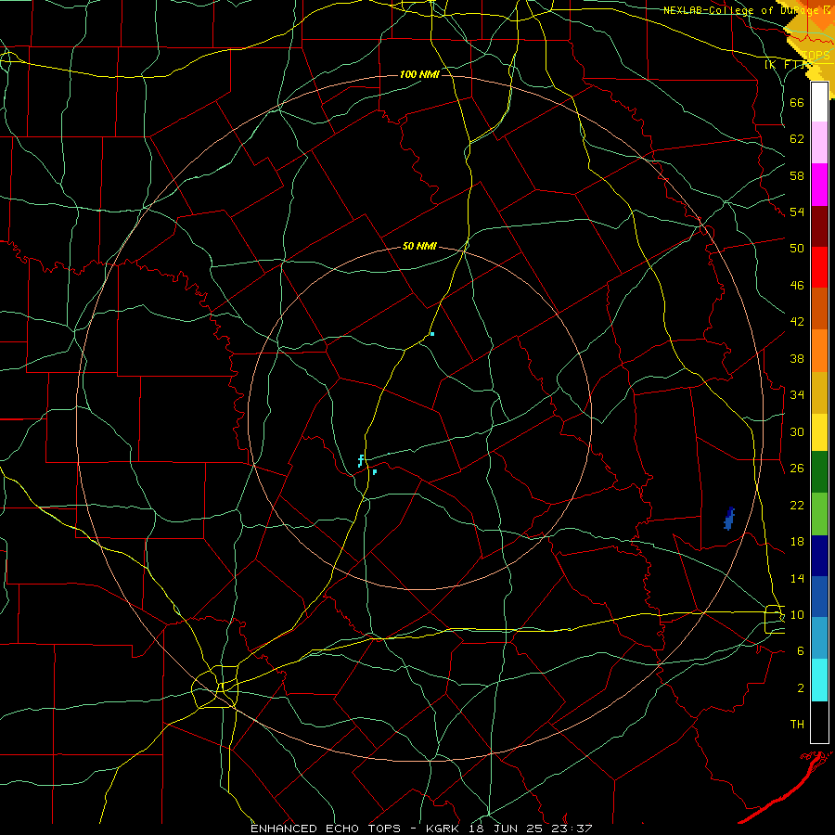The height and width of the screenshot is (835, 835).
Task: Click the "50 NMI" range ring label
Action: (x=419, y=246)
